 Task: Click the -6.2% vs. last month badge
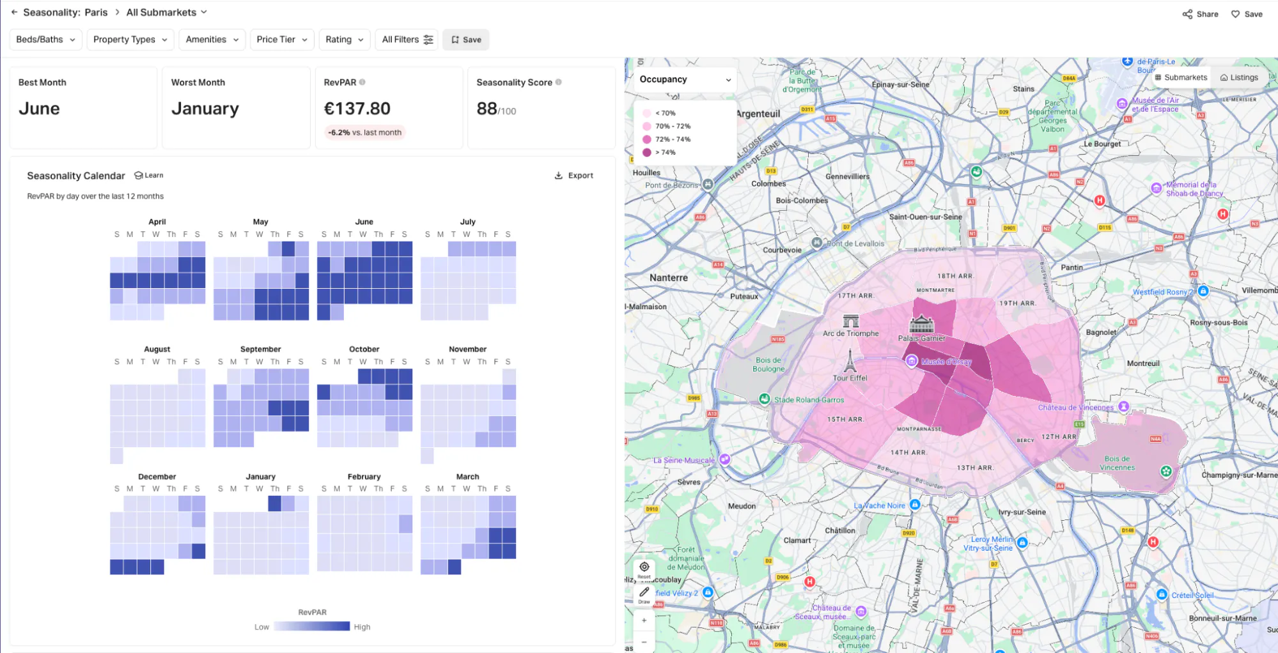pos(365,133)
